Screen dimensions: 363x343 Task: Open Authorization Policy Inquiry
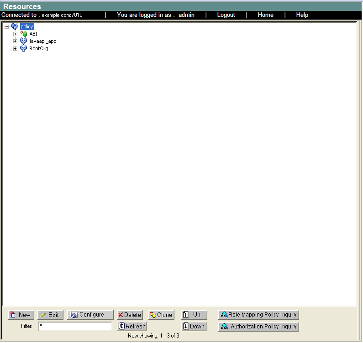tap(258, 327)
